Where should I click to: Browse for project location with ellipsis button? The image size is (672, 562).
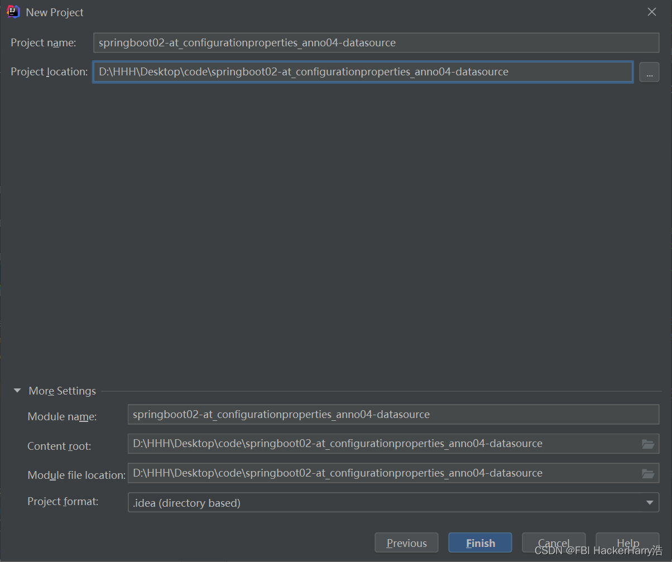click(649, 72)
